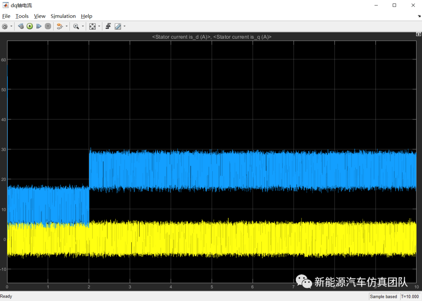Screen dimensions: 422x301
Task: Open the Triggers tool icon
Action: point(108,27)
